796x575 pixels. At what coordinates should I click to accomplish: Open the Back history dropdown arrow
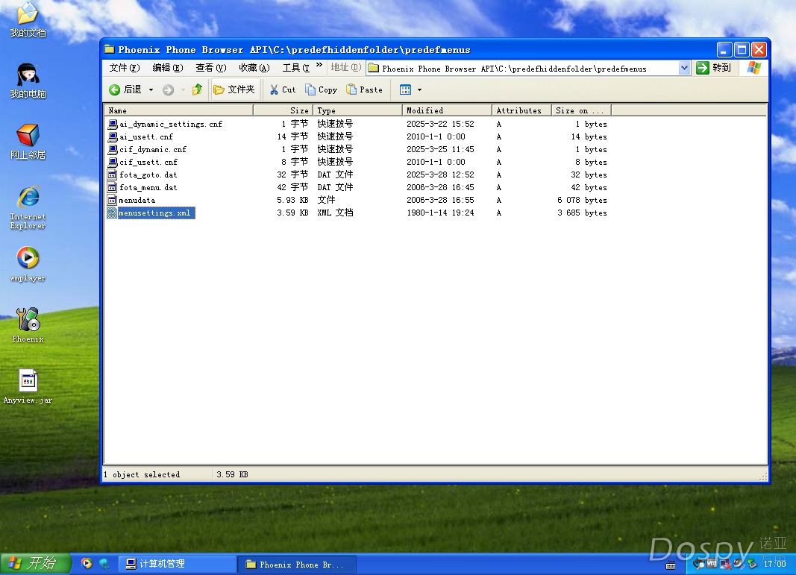coord(151,89)
